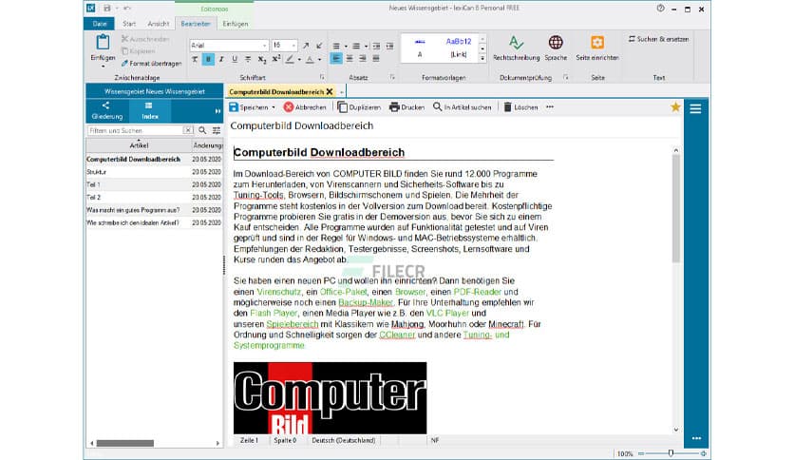This screenshot has width=794, height=460.
Task: Open the Arial font name dropdown
Action: pyautogui.click(x=264, y=46)
